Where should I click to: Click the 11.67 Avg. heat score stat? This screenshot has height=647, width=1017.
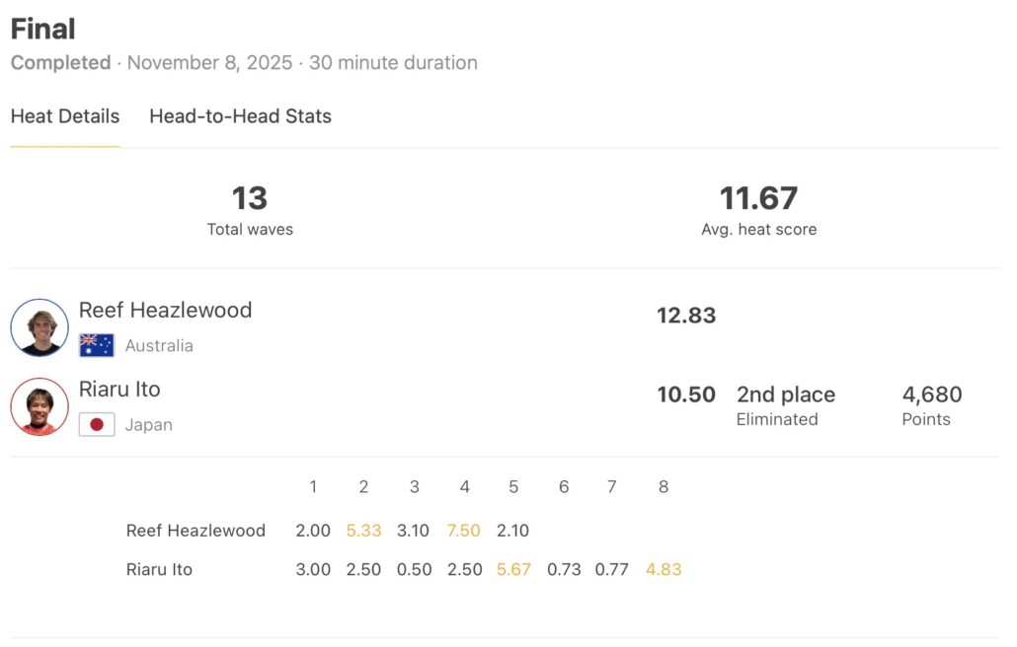758,199
